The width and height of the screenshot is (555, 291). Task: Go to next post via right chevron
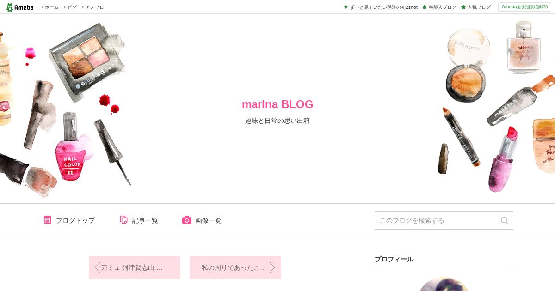272,267
